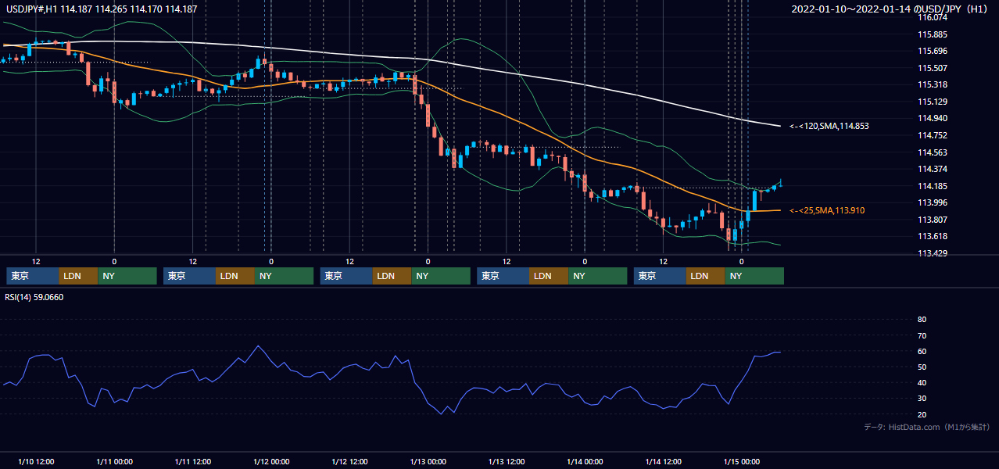
Task: Select price level 115.696 on axis
Action: tap(932, 51)
